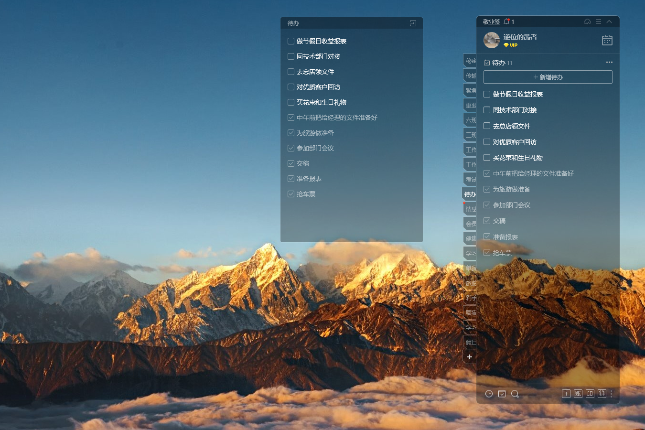Open the 印 tool icon
645x430 pixels.
click(590, 394)
